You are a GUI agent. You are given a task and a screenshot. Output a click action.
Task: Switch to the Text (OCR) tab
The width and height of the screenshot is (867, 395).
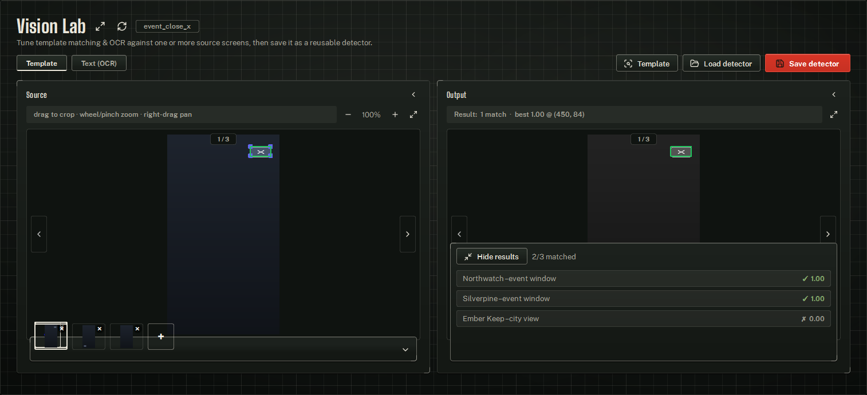click(99, 63)
